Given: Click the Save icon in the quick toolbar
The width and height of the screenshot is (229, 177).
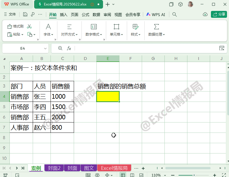Looking at the screenshot, I should coord(25,14).
